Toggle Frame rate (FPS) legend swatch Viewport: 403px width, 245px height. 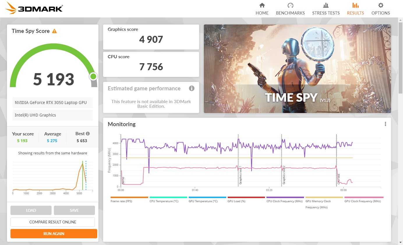click(x=129, y=197)
